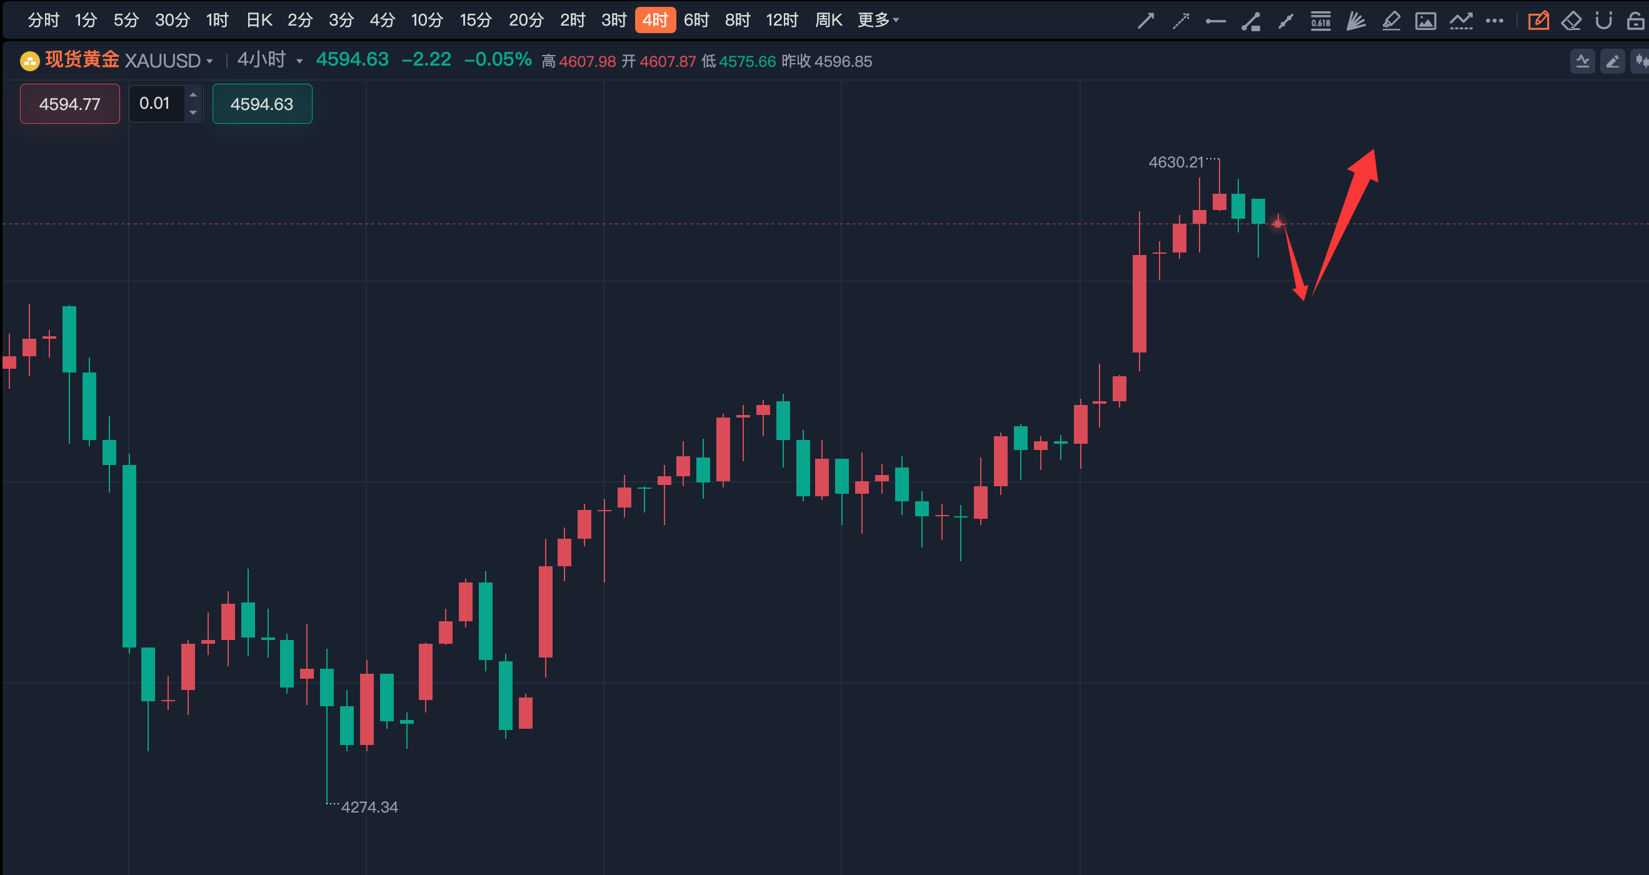Click the insert image icon

[1426, 21]
